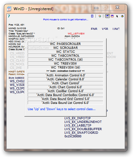The width and height of the screenshot is (134, 158).
Task: Click the 'HICON: 0x0' line
Action: click(x=14, y=44)
